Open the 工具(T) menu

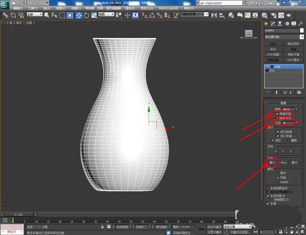[x=33, y=8]
